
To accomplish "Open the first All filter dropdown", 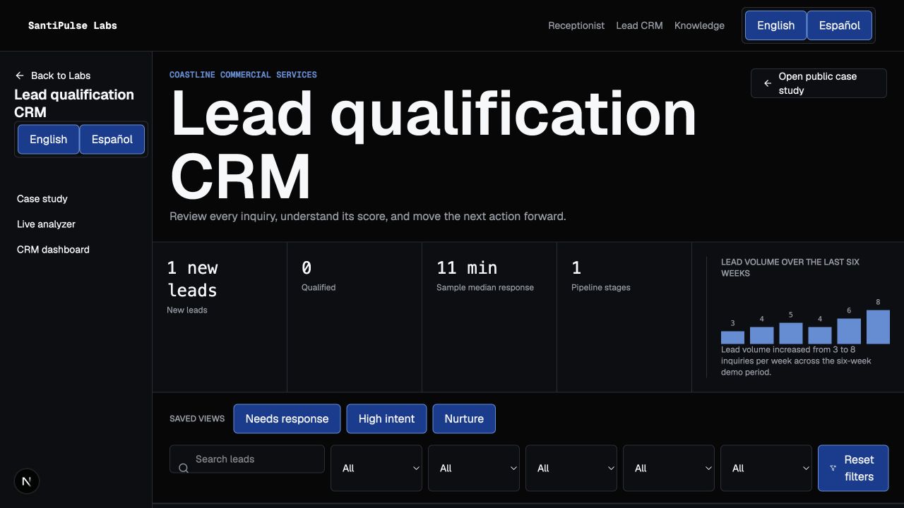I will coord(376,468).
